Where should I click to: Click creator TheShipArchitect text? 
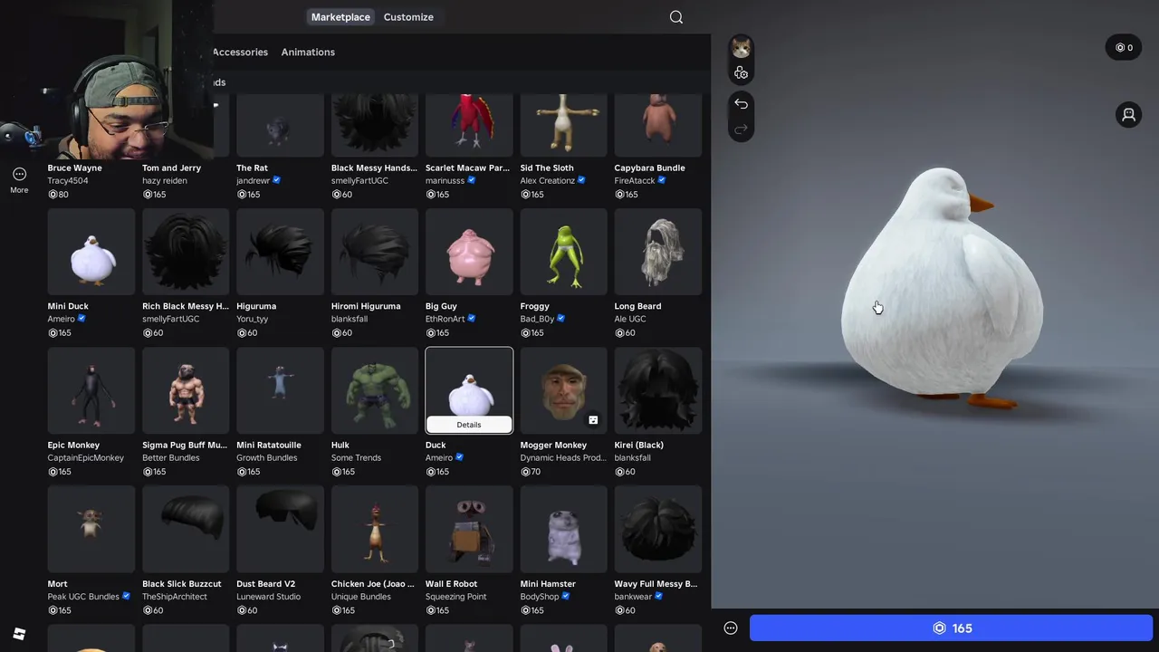point(175,597)
